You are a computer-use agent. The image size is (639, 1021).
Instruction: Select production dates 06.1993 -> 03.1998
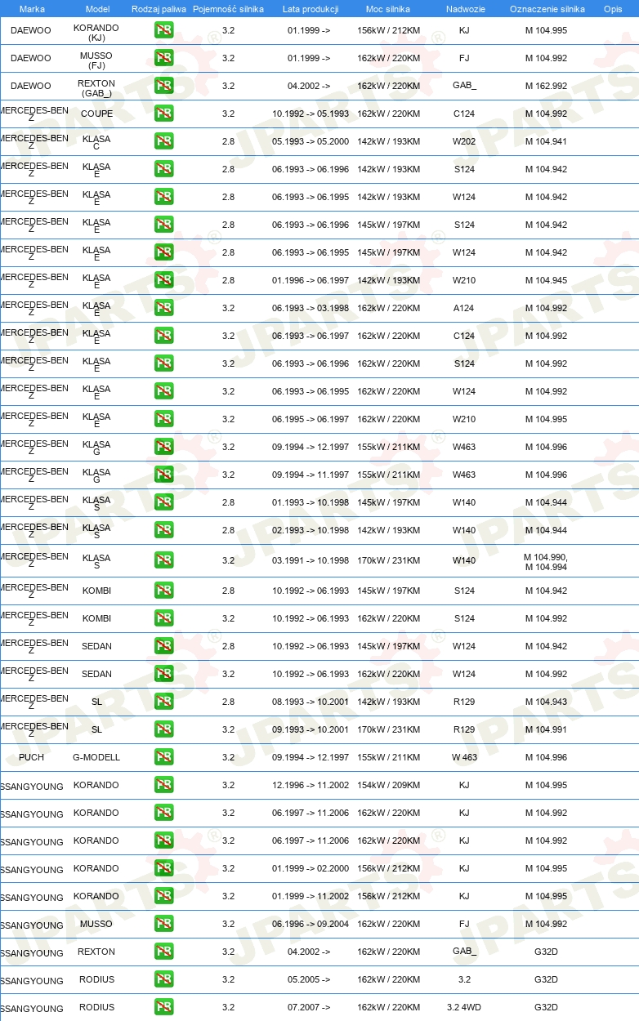[x=311, y=309]
